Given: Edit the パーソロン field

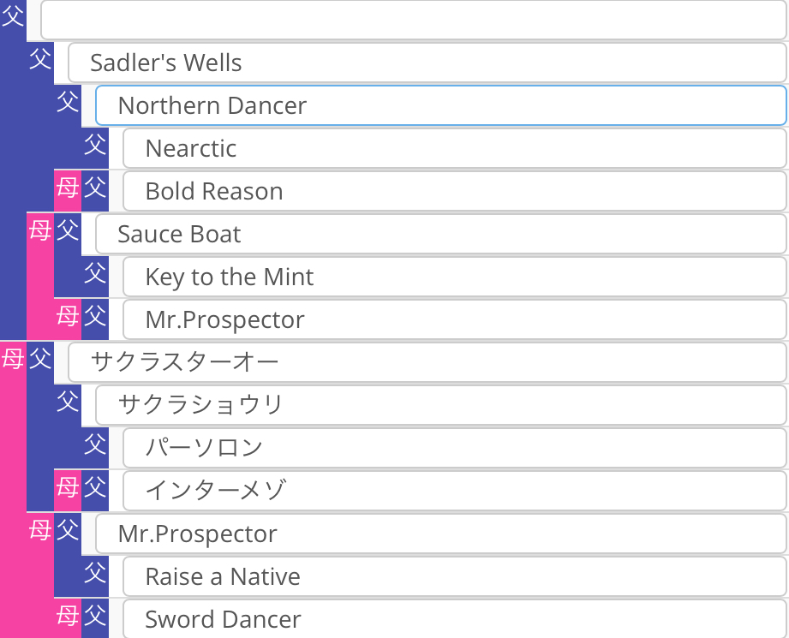Looking at the screenshot, I should [x=454, y=448].
